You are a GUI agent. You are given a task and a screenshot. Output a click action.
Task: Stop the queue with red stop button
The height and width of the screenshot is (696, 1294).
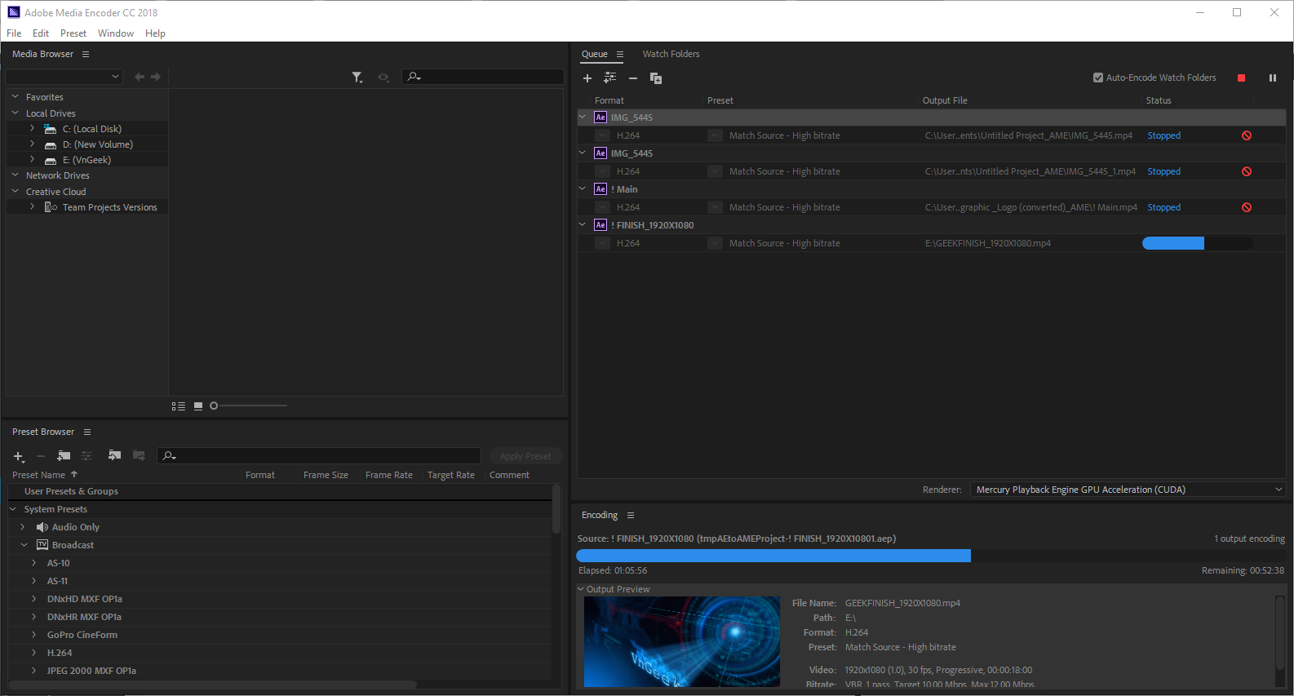[1241, 78]
